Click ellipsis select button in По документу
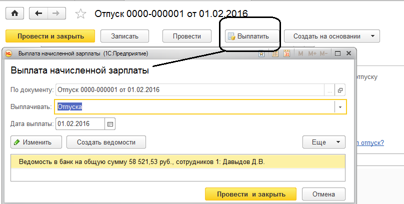 tap(328, 90)
